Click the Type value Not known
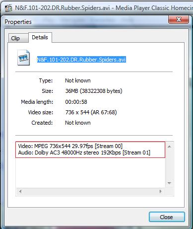 [x=78, y=80]
